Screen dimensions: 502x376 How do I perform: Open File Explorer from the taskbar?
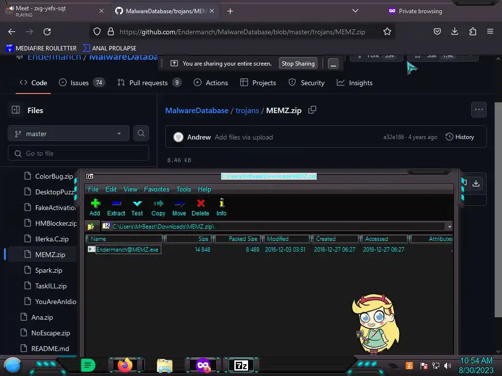pos(165,365)
